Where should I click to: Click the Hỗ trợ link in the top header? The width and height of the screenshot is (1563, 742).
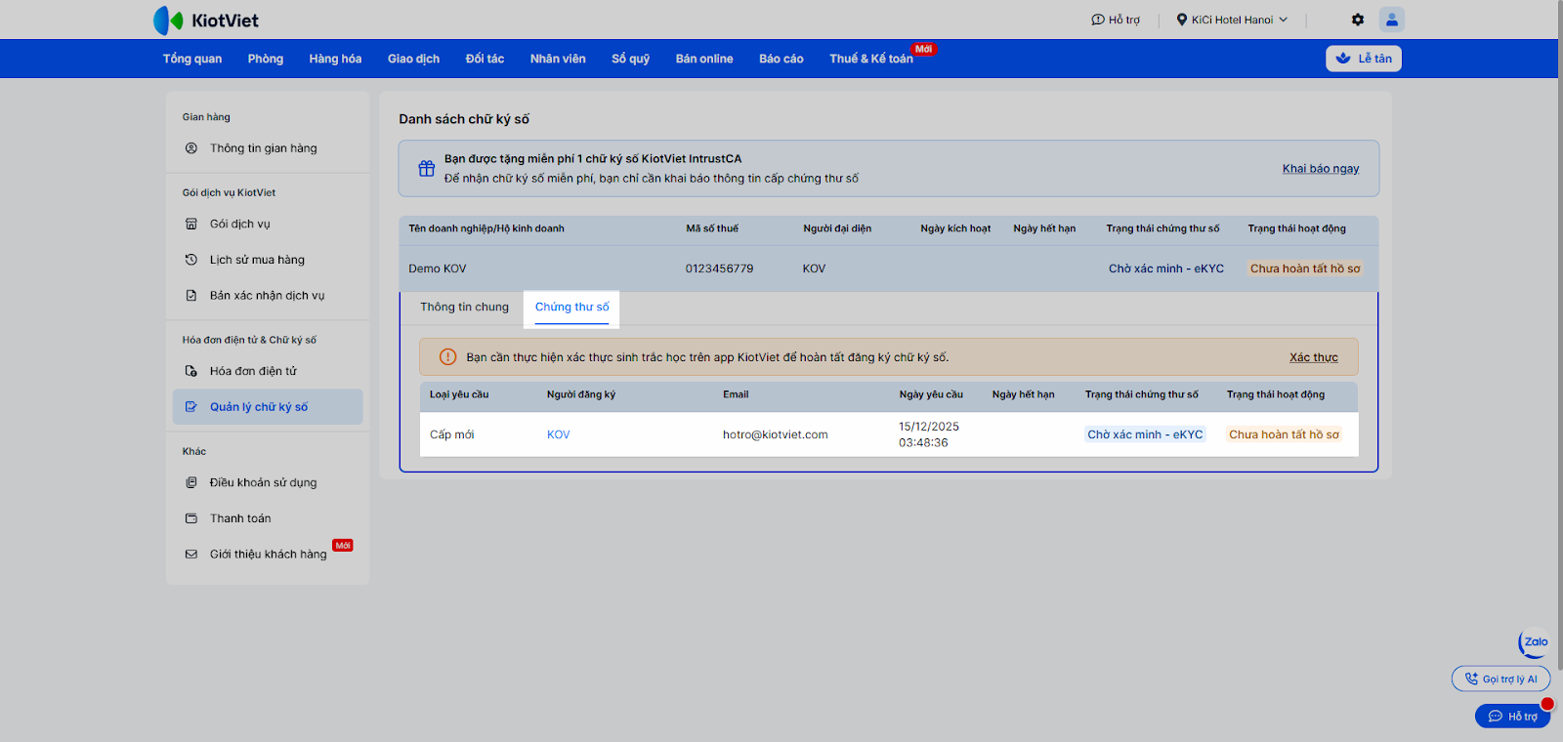(x=1116, y=20)
